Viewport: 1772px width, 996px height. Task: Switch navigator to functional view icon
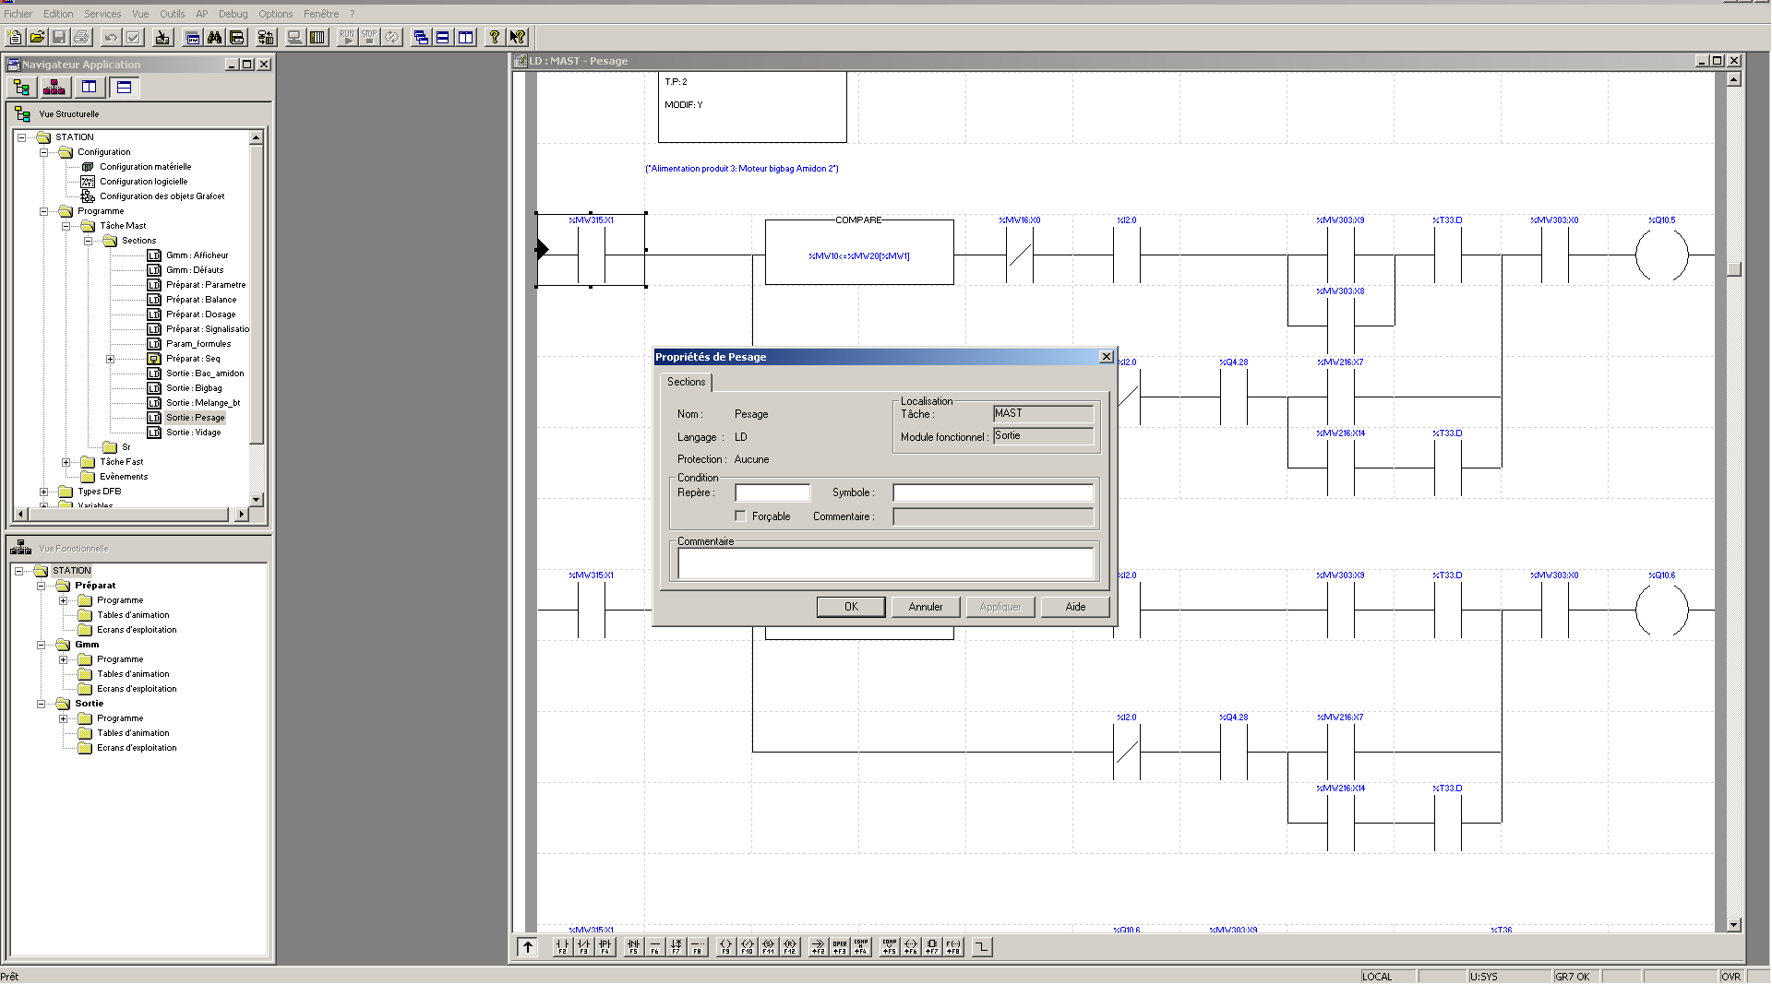click(54, 88)
